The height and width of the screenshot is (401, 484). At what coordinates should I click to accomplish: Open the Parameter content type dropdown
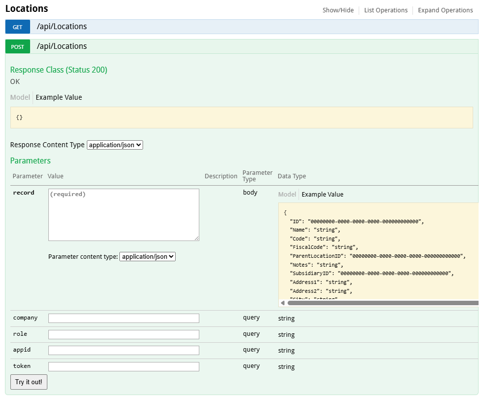pos(148,257)
